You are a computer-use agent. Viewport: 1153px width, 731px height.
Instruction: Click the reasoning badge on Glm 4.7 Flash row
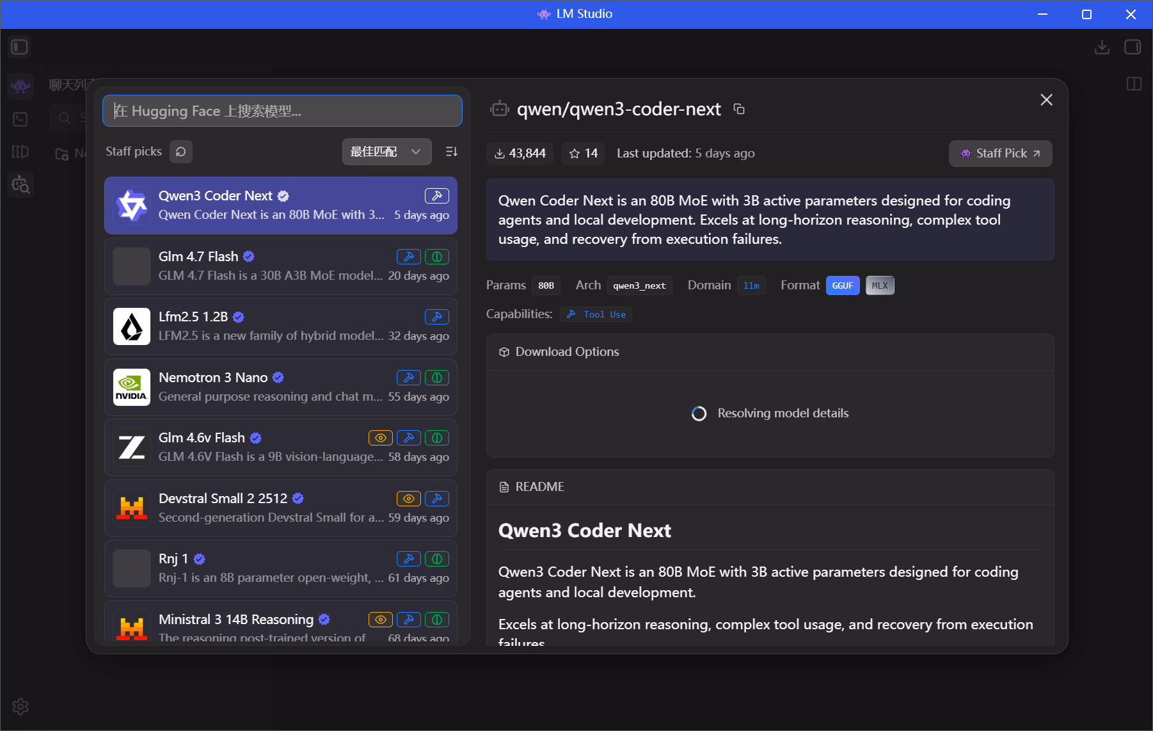point(437,257)
